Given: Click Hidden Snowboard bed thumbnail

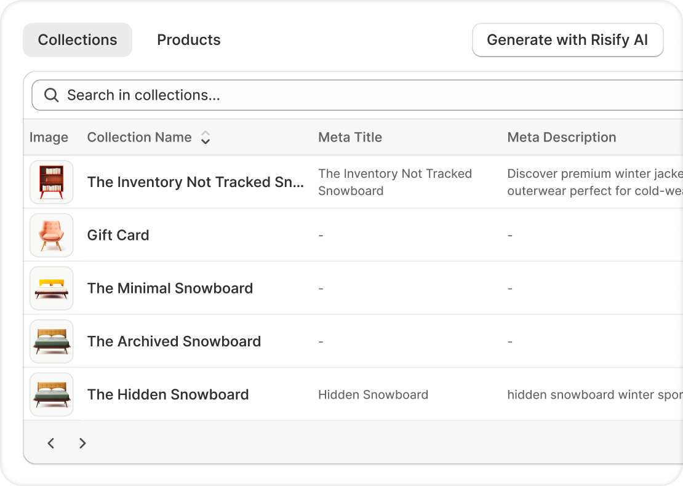Looking at the screenshot, I should (52, 394).
